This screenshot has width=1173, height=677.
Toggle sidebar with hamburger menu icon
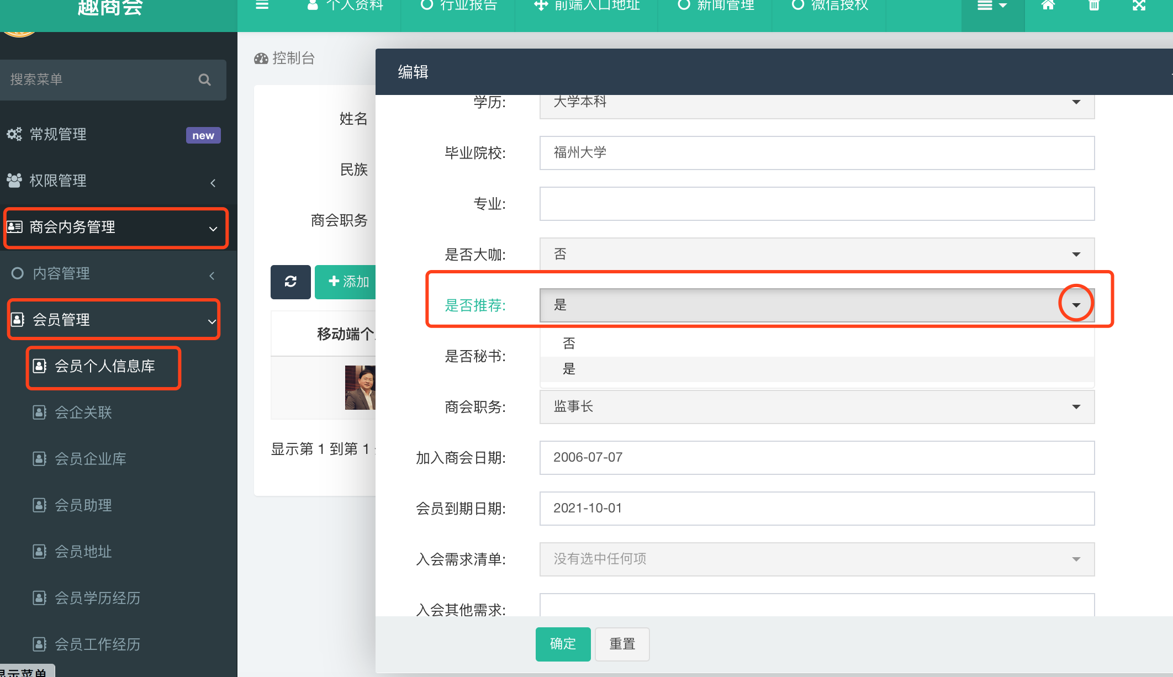(x=262, y=6)
